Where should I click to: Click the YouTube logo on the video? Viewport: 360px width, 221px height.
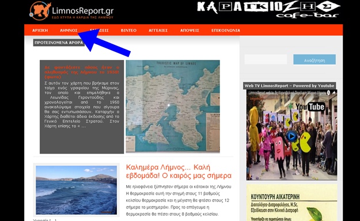(x=310, y=106)
